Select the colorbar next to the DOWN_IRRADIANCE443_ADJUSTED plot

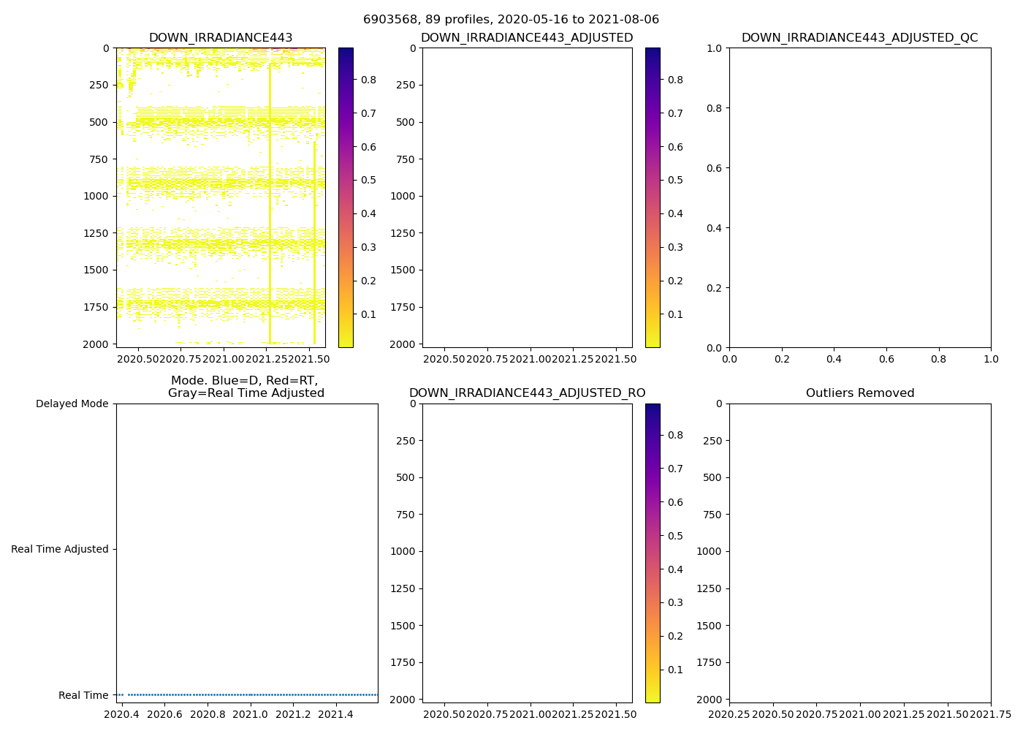[653, 197]
